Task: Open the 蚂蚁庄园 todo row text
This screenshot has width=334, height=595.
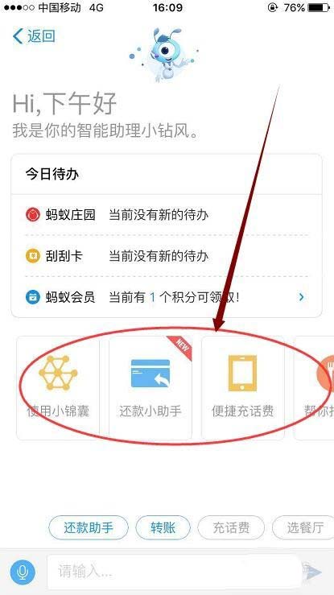Action: point(167,215)
